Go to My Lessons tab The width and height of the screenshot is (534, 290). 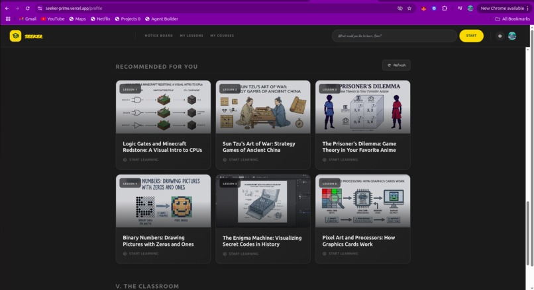click(x=191, y=36)
